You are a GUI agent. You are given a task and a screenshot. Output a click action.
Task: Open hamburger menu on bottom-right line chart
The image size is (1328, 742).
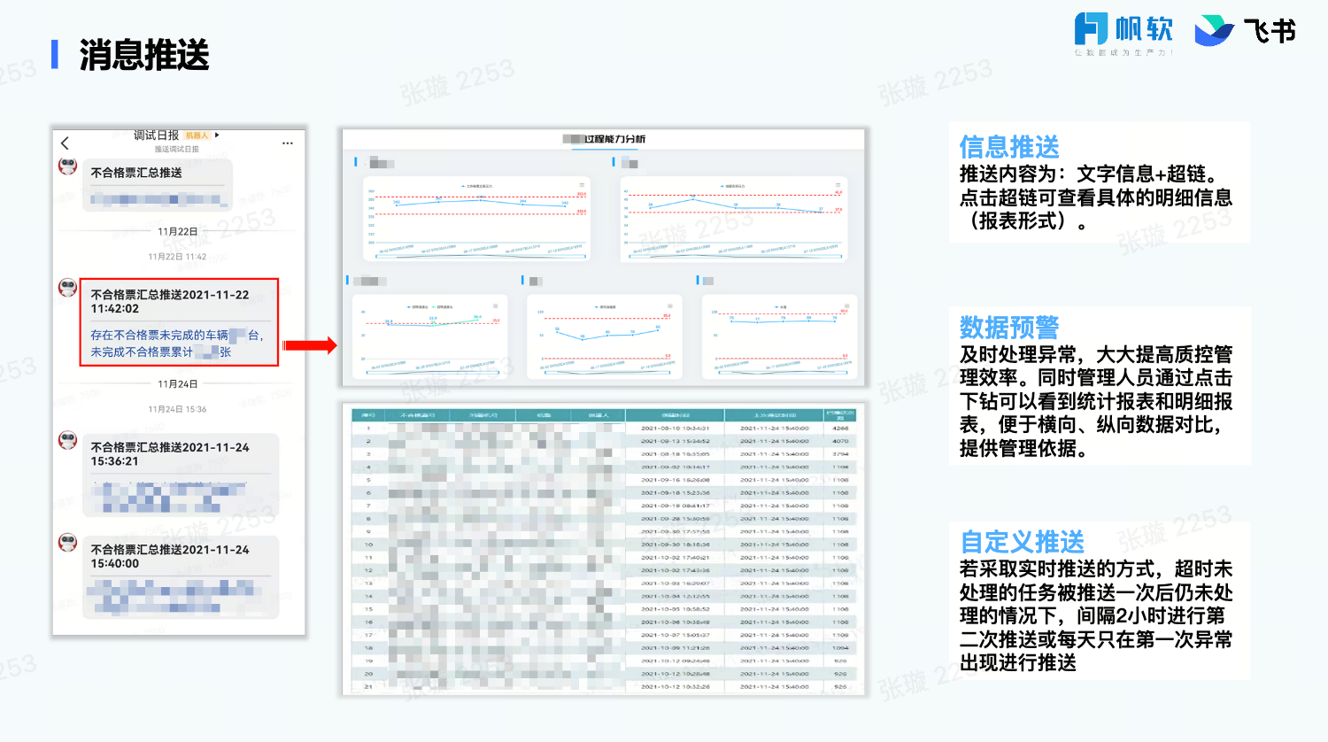846,306
